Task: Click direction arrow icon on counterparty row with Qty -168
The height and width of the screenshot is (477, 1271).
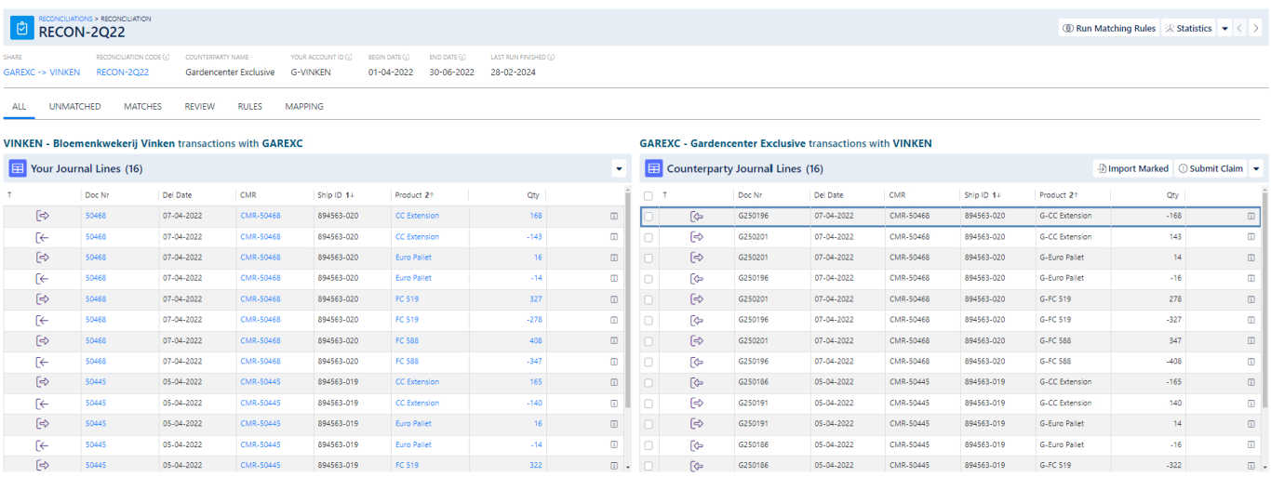Action: [x=696, y=217]
